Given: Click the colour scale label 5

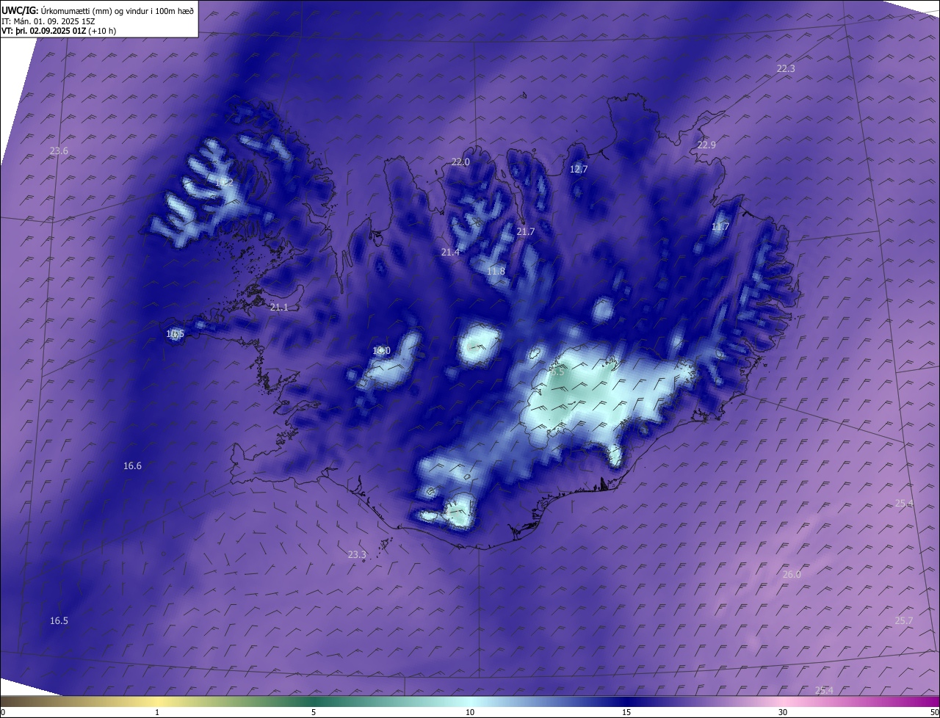Looking at the screenshot, I should coord(314,712).
